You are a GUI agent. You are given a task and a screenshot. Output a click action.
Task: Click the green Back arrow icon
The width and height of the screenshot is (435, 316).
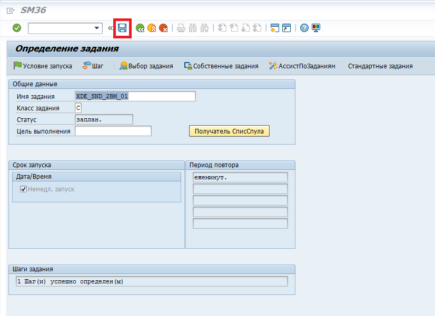[x=140, y=28]
